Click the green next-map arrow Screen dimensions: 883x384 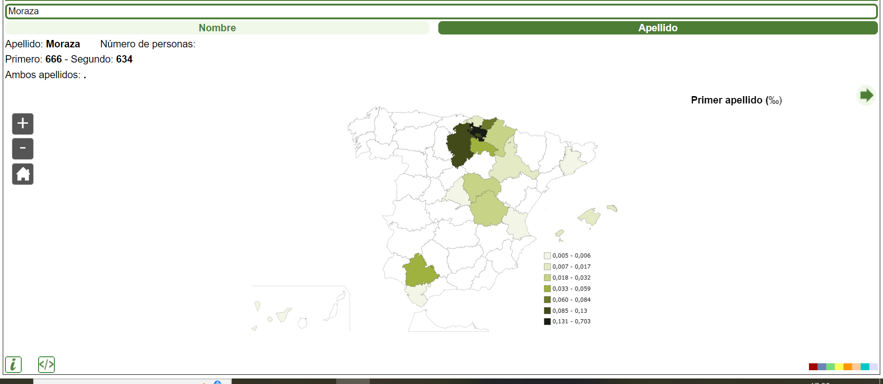click(x=866, y=96)
